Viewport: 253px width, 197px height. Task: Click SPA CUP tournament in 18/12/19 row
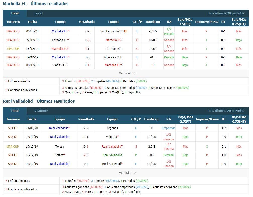pos(13,49)
